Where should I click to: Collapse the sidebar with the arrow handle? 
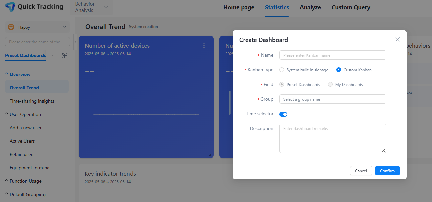pyautogui.click(x=75, y=42)
